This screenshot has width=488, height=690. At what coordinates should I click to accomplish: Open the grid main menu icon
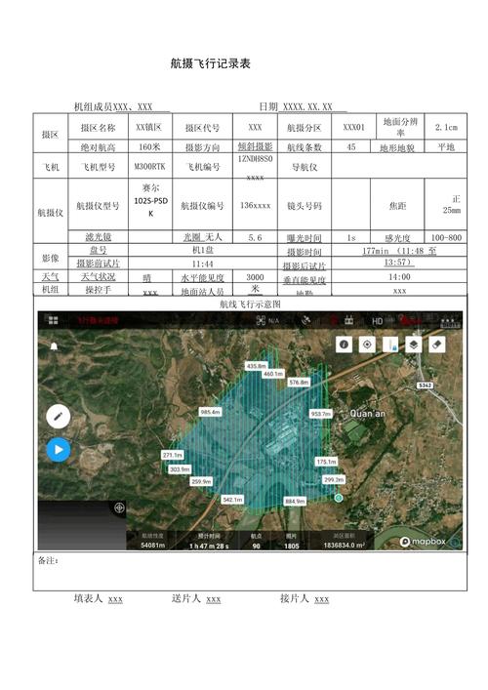point(54,320)
